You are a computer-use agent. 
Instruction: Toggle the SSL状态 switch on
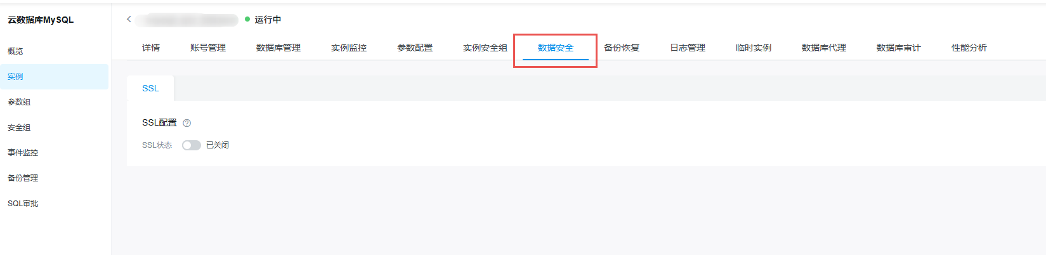pos(192,145)
